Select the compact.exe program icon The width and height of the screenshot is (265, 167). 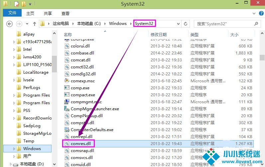67,95
